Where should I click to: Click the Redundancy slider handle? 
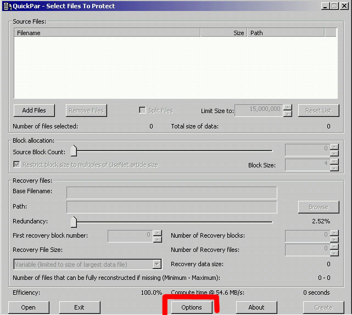[x=74, y=222]
